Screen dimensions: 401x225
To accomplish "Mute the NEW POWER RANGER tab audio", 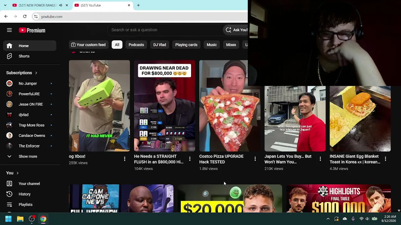I will coord(60,5).
